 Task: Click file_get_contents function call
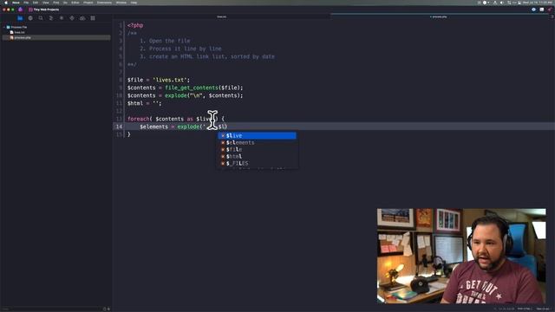coord(192,88)
